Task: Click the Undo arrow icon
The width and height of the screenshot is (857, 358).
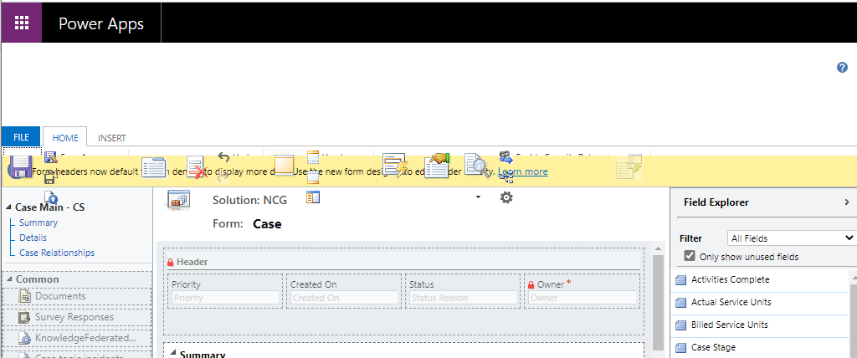Action: [x=223, y=157]
